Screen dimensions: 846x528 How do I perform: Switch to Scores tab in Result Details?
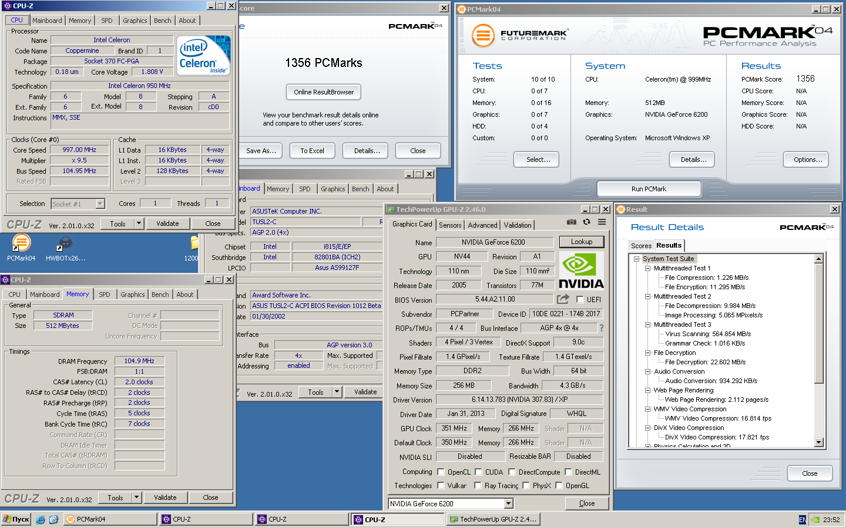click(641, 246)
